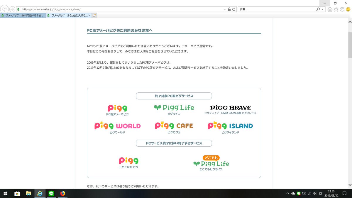Go back using the browser back arrow
Screen dimensions: 352x198
click(5, 9)
